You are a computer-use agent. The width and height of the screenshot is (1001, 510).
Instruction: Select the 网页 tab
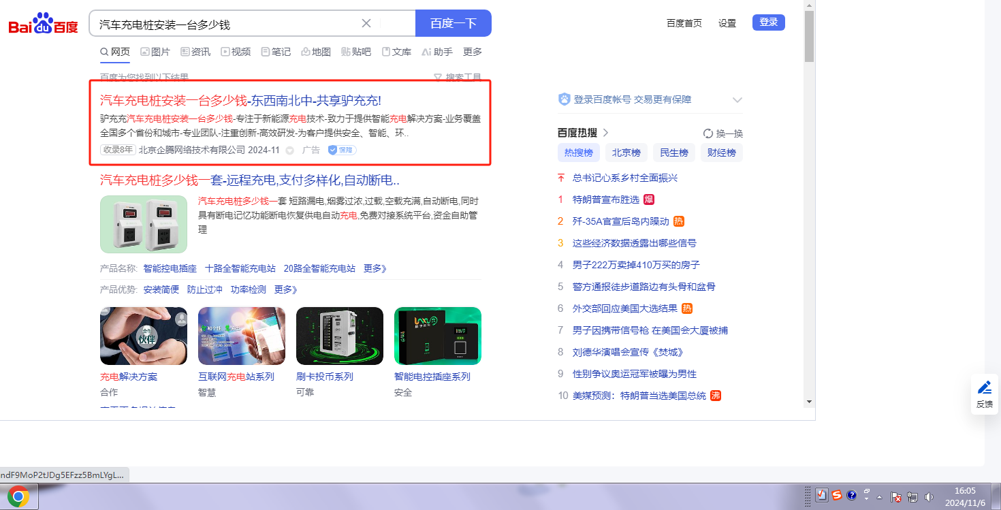[115, 52]
